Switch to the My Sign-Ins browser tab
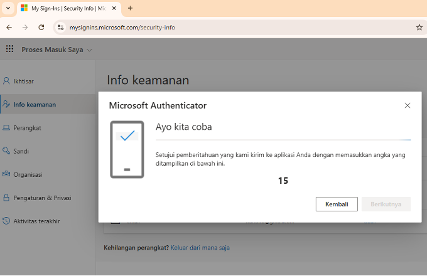The height and width of the screenshot is (276, 427). [69, 8]
